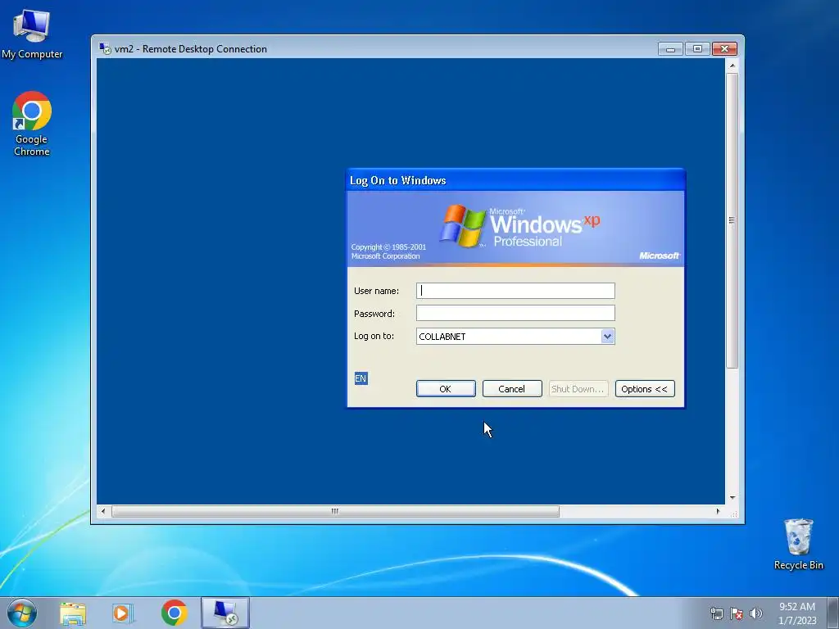The height and width of the screenshot is (629, 839).
Task: Launch Windows Media Player from taskbar
Action: pyautogui.click(x=123, y=613)
